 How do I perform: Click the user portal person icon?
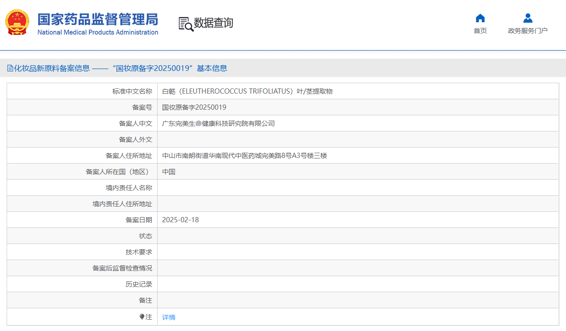point(528,18)
